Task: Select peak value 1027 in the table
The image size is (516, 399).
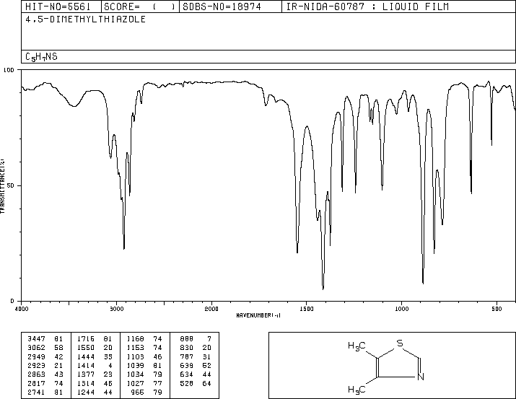Action: pos(135,383)
